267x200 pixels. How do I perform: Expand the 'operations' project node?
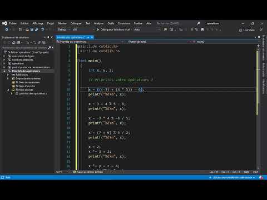coord(4,63)
